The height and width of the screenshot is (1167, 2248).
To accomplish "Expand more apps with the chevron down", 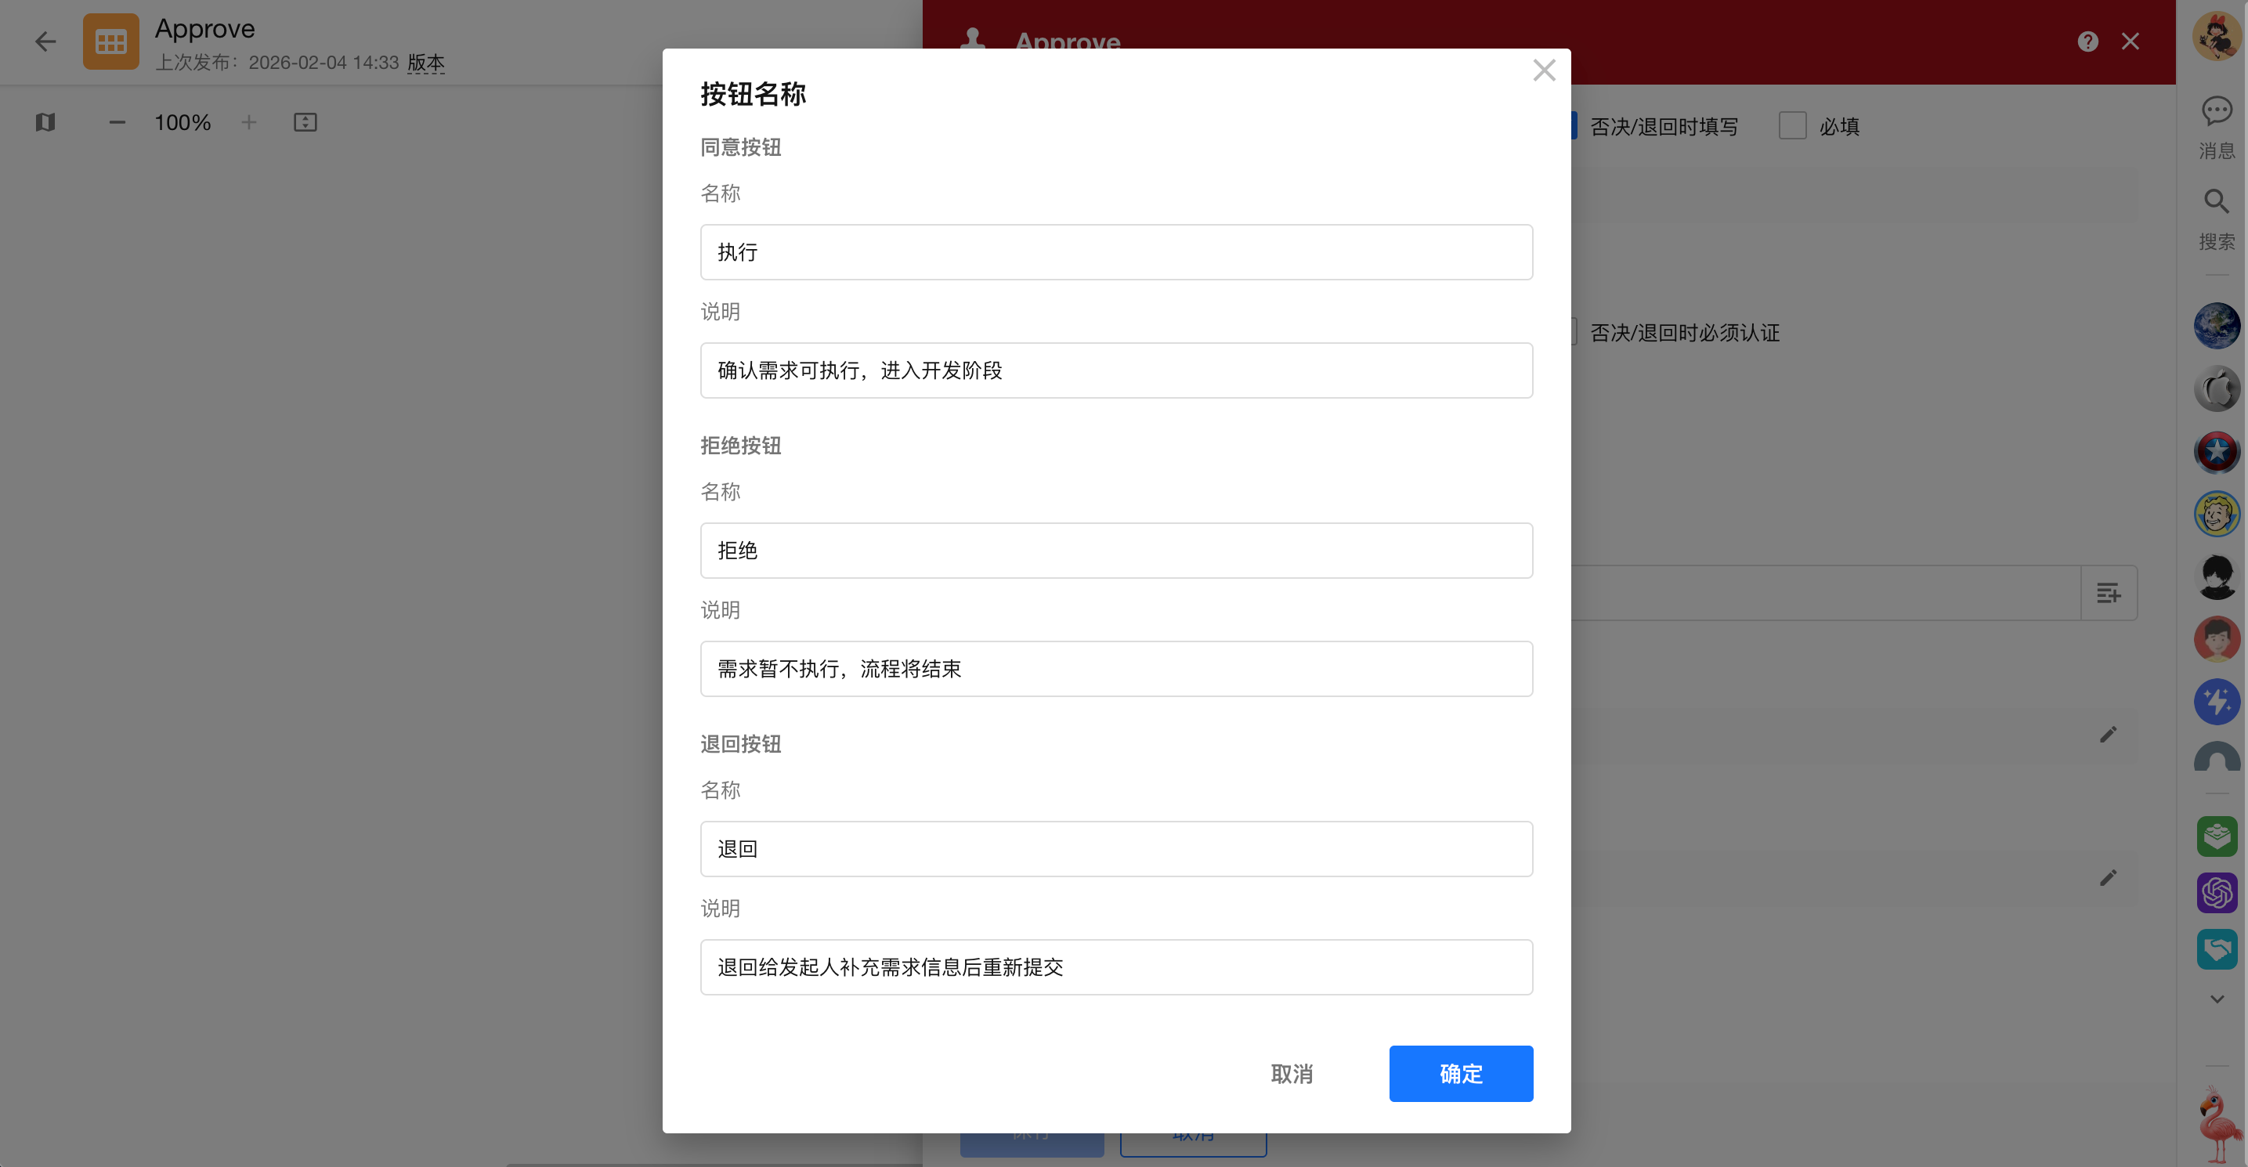I will (x=2217, y=999).
